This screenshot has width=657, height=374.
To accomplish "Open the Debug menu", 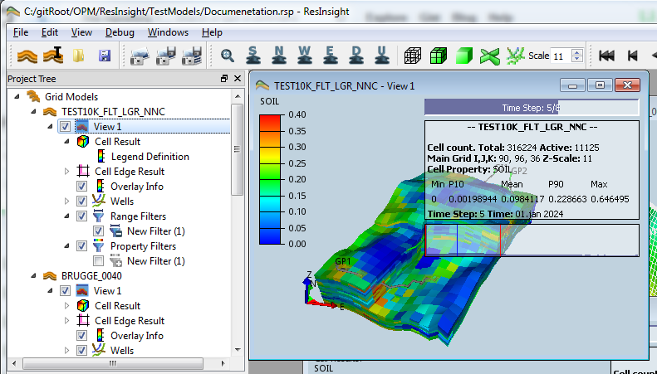I will [x=119, y=32].
